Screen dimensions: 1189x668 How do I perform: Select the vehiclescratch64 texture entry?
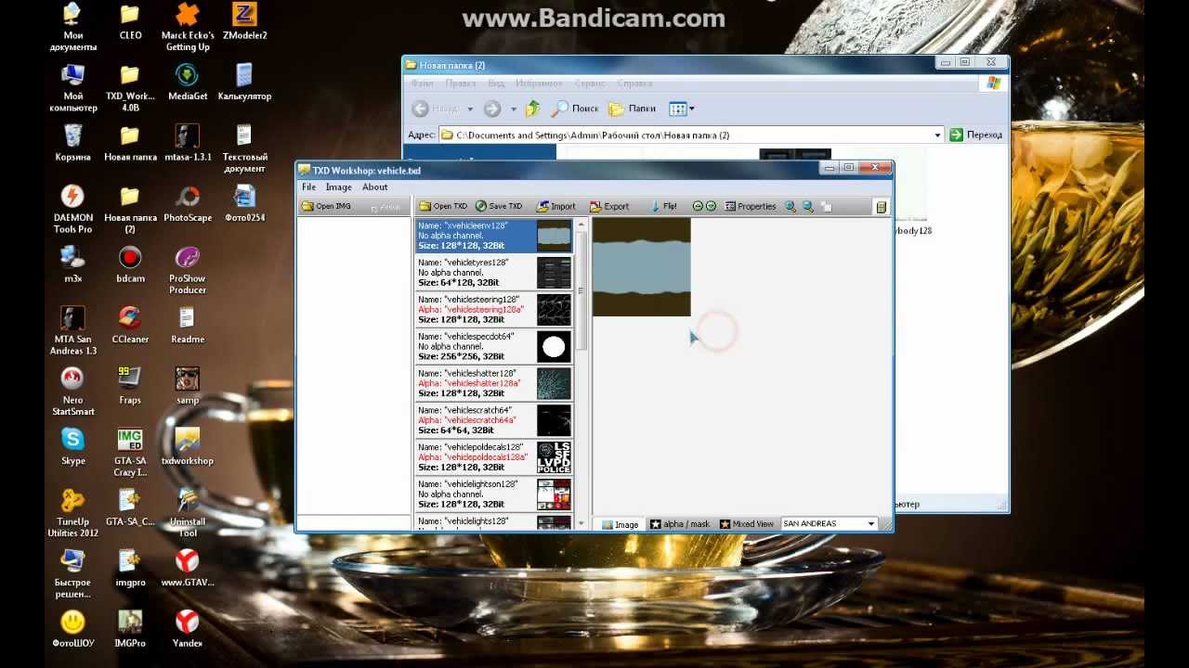click(494, 420)
